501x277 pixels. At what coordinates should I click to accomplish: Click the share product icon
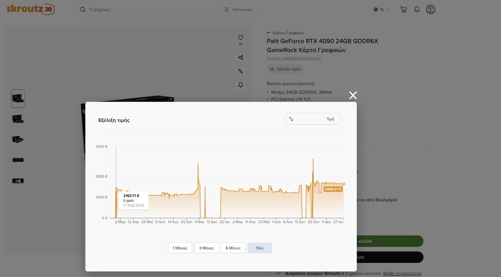(x=240, y=57)
